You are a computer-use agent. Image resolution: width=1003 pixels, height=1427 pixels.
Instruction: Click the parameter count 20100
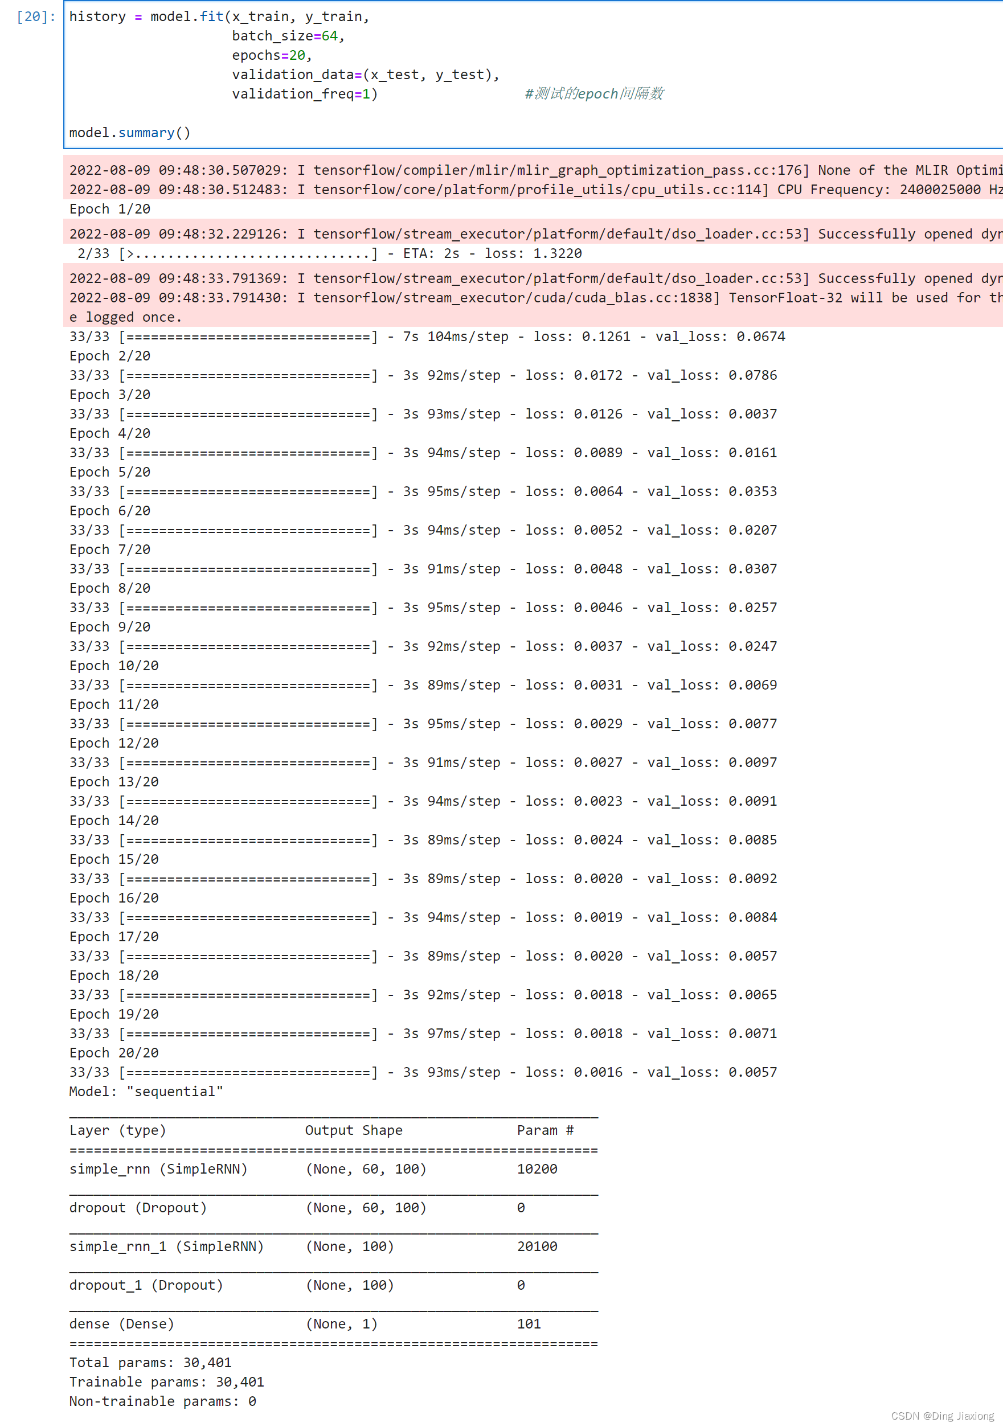pos(537,1246)
